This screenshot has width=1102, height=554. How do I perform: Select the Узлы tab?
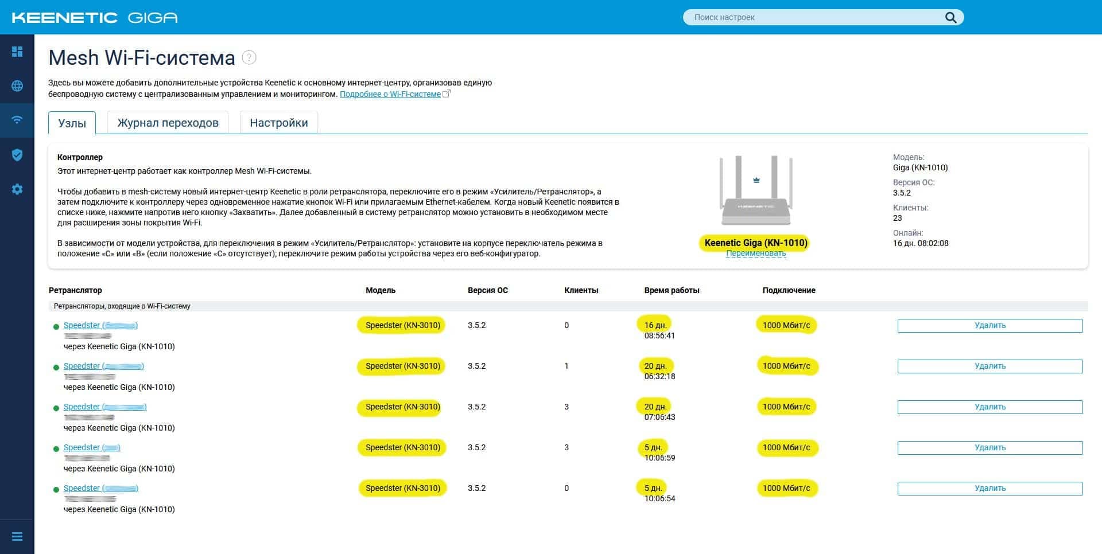pyautogui.click(x=72, y=123)
